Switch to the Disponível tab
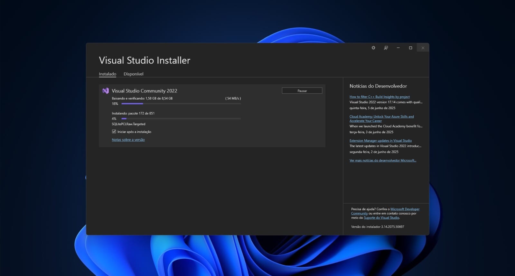This screenshot has width=515, height=276. (134, 74)
